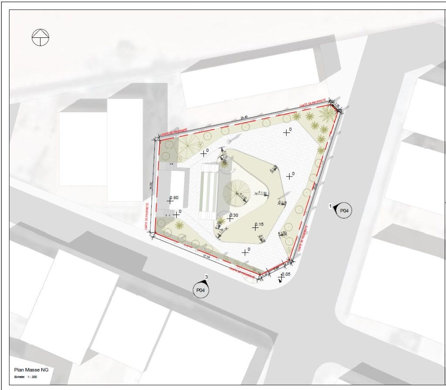Select the radius label right of spiral staircase
446x390 pixels.
(263, 193)
